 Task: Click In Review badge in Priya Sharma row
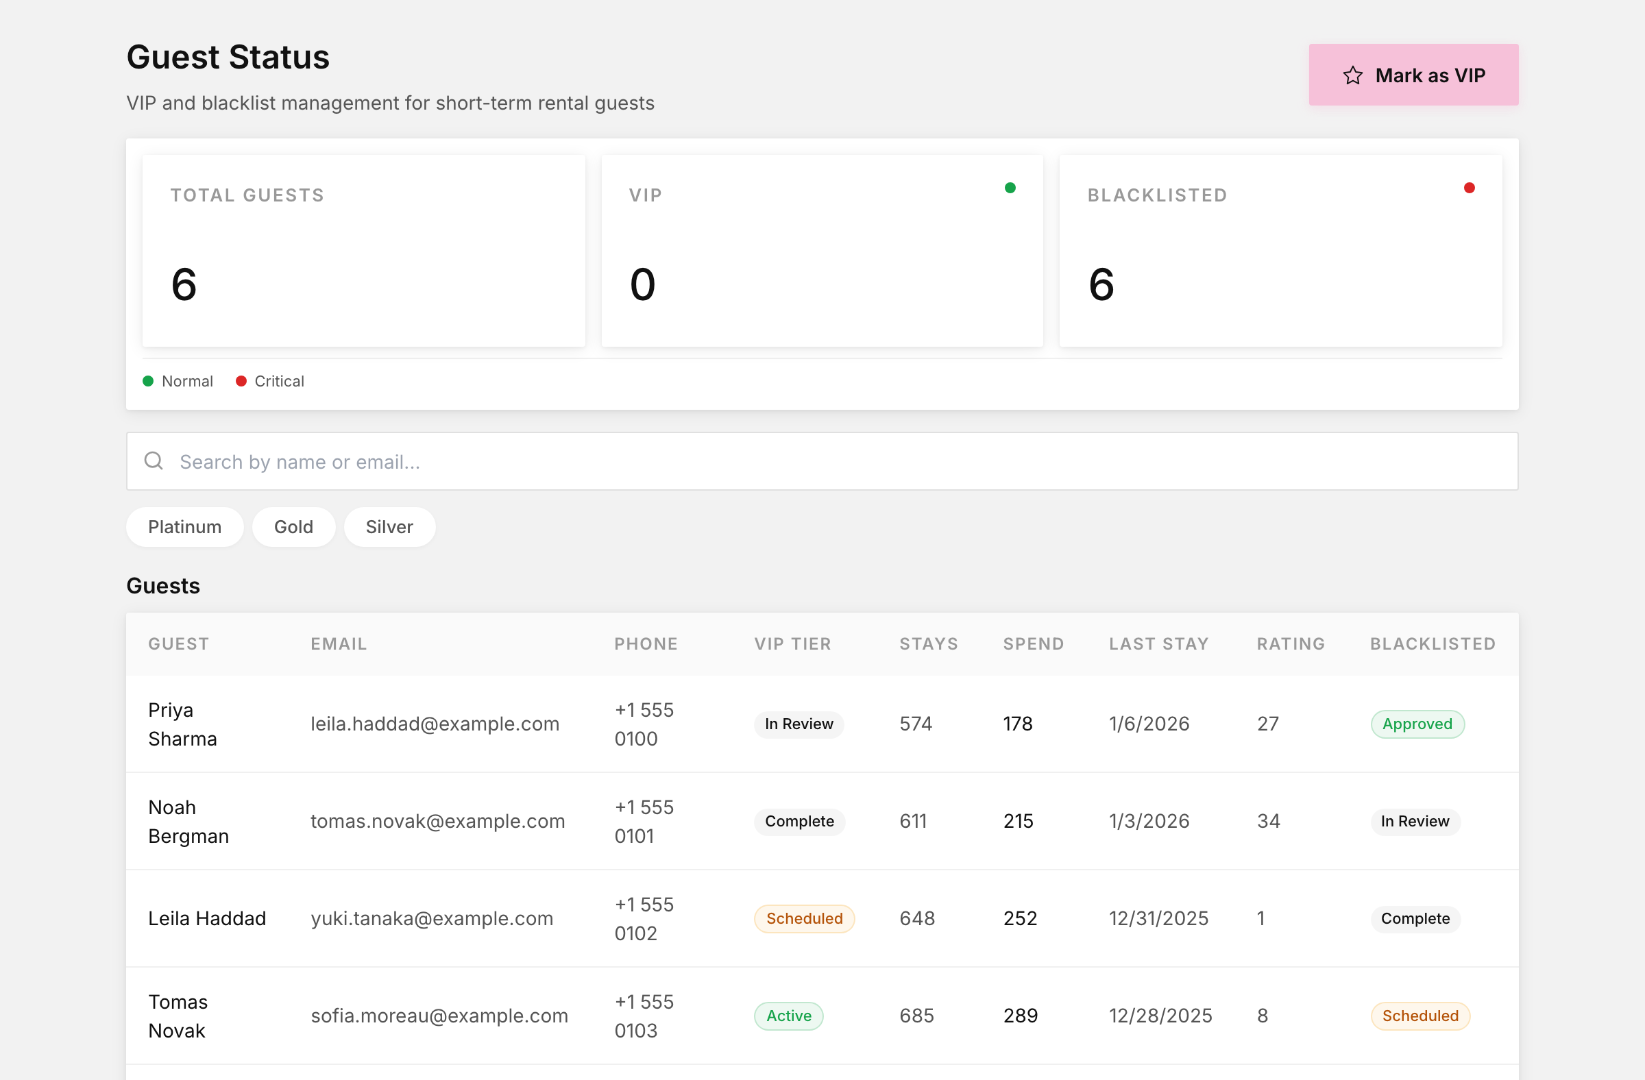(x=799, y=724)
